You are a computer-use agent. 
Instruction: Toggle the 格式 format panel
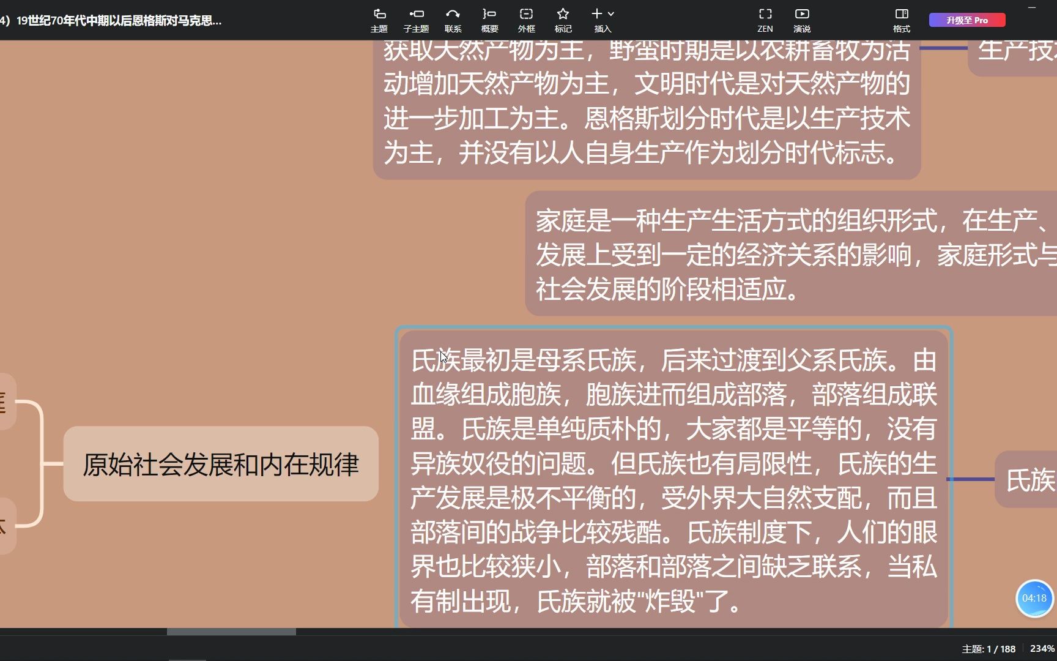[901, 20]
